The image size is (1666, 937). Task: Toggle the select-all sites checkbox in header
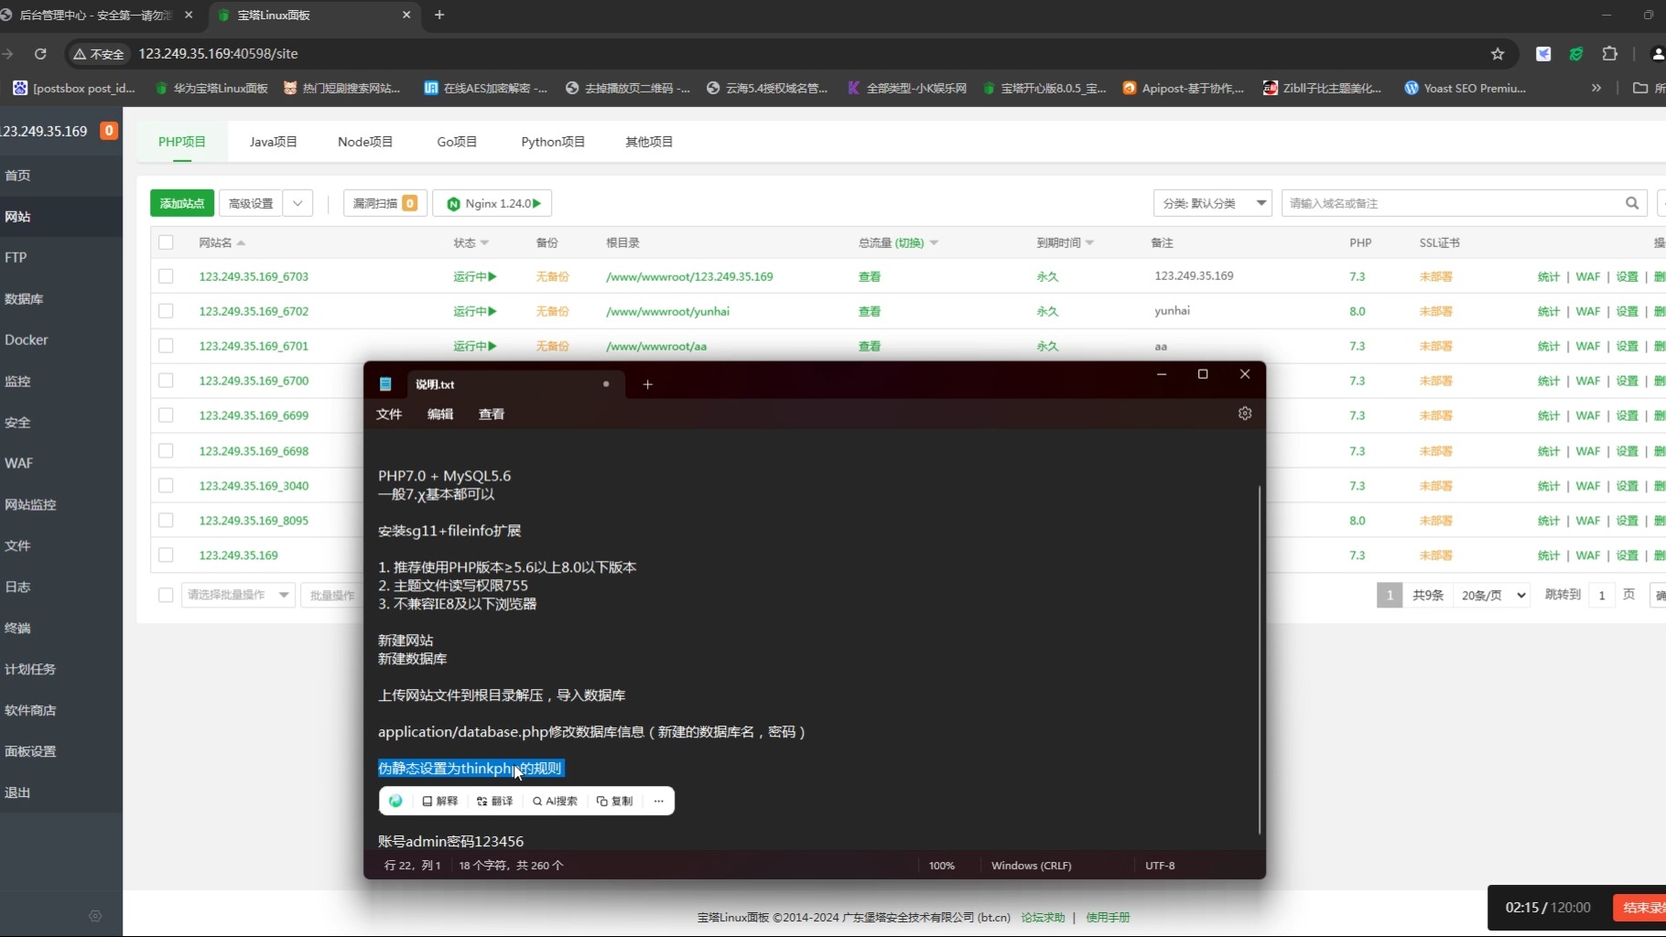tap(166, 242)
